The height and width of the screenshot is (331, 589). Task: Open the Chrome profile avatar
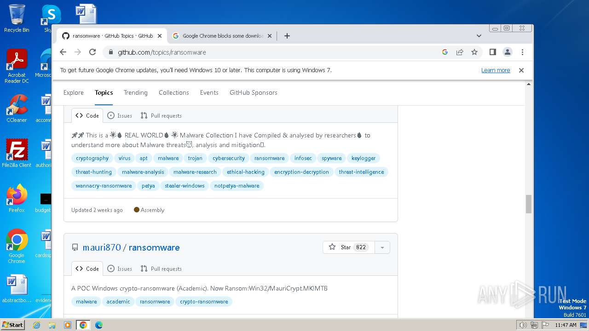pos(508,52)
